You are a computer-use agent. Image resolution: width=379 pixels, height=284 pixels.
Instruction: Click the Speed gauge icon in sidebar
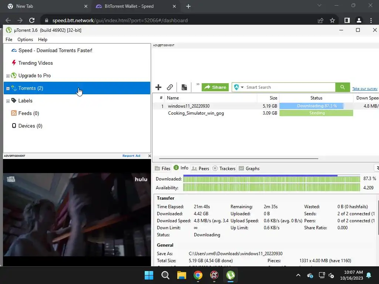point(14,50)
